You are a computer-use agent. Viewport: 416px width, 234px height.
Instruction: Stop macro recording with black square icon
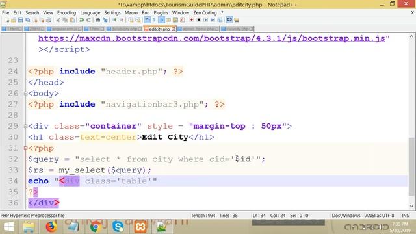(x=198, y=20)
